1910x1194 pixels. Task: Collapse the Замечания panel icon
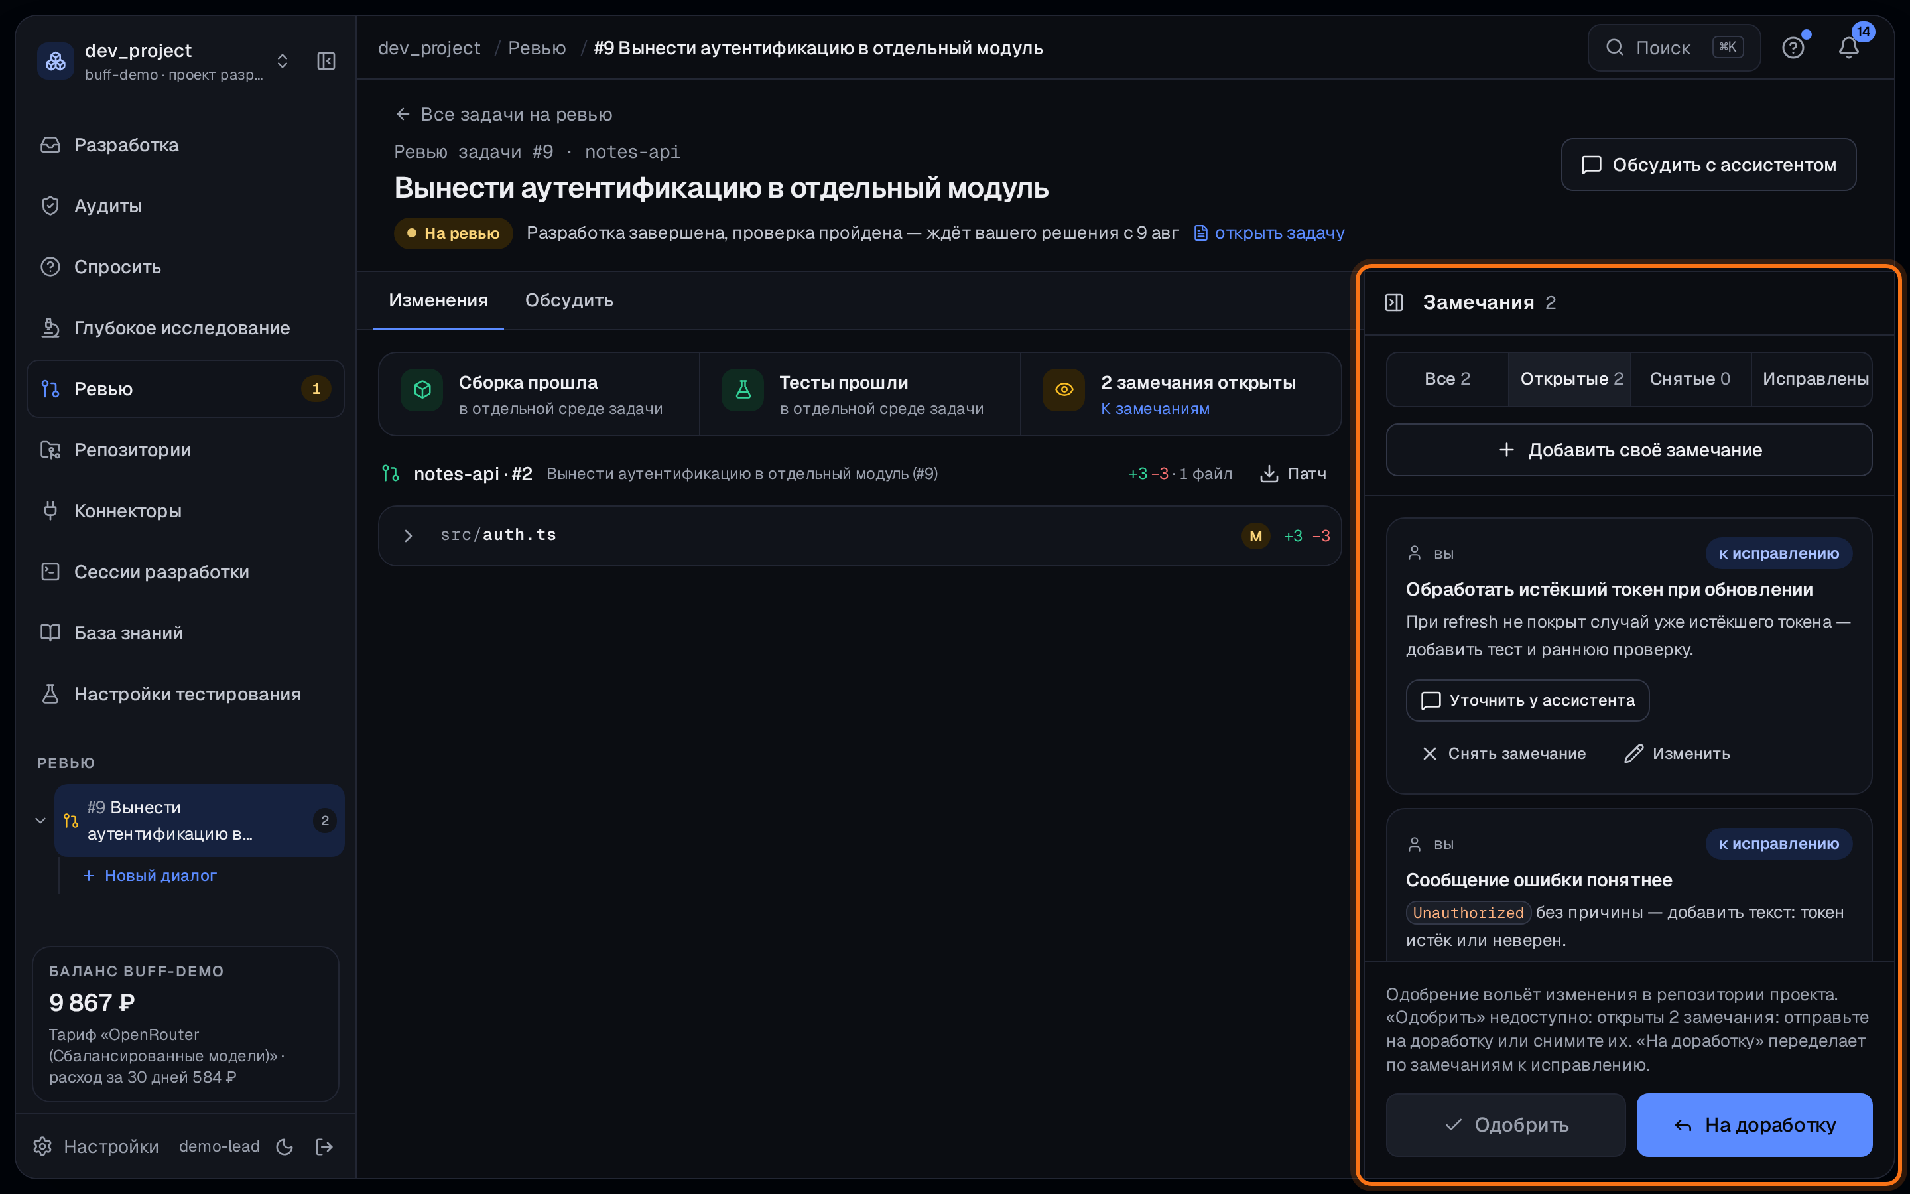1394,302
